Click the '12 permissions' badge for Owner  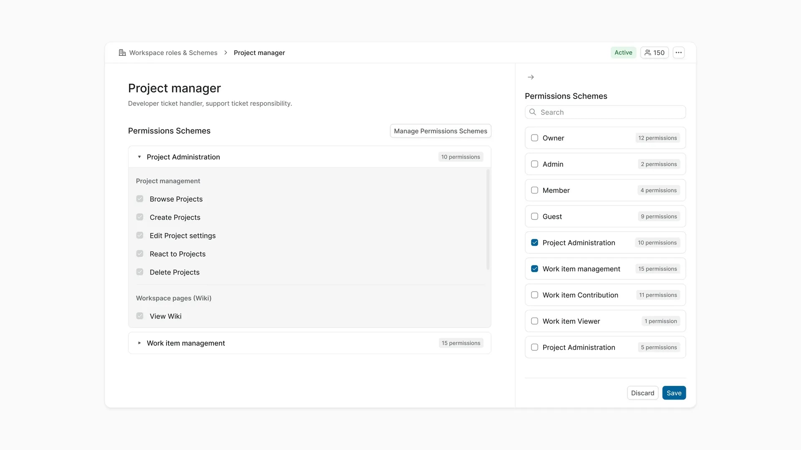point(657,138)
